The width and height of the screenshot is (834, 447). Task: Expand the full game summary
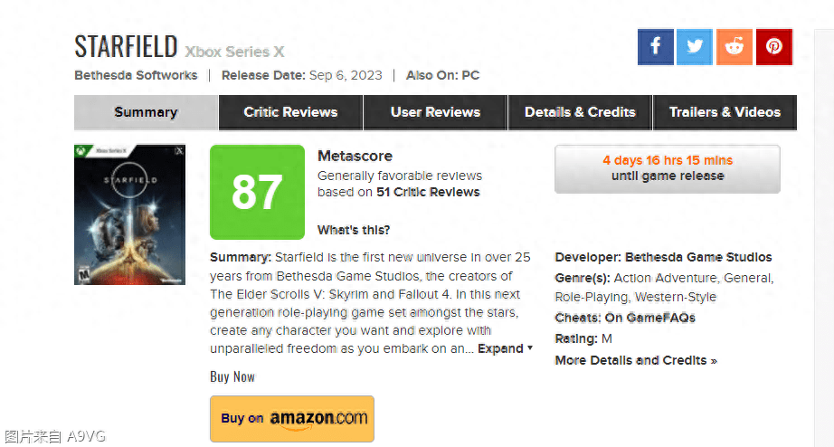(505, 348)
